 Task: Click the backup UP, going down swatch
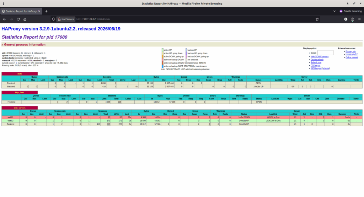[x=186, y=53]
